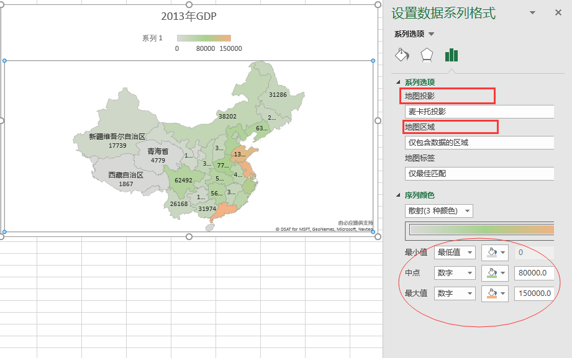Click the legend value 150000
This screenshot has height=358, width=572.
pyautogui.click(x=230, y=48)
